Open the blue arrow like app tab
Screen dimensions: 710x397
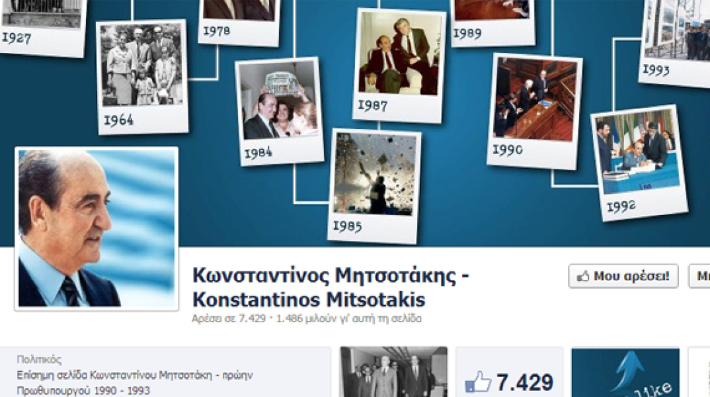pyautogui.click(x=625, y=372)
